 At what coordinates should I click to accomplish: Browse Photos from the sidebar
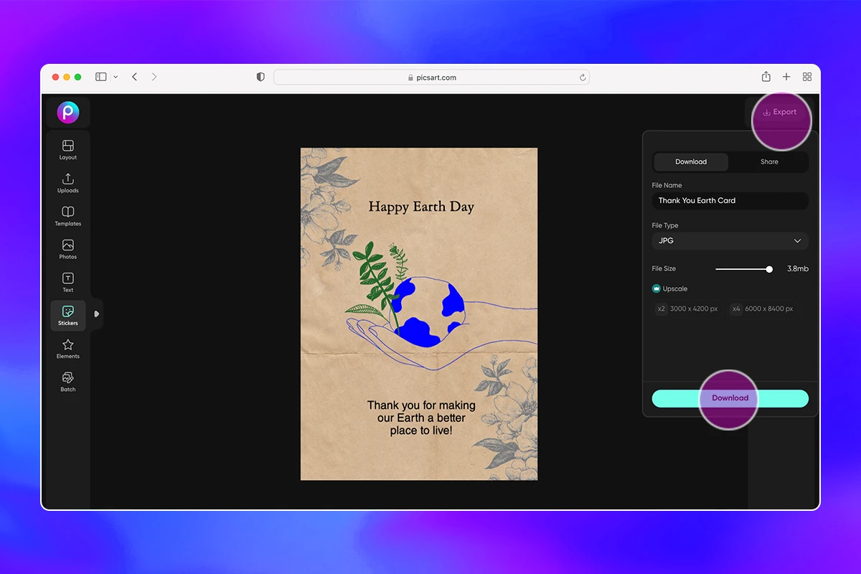[x=67, y=248]
